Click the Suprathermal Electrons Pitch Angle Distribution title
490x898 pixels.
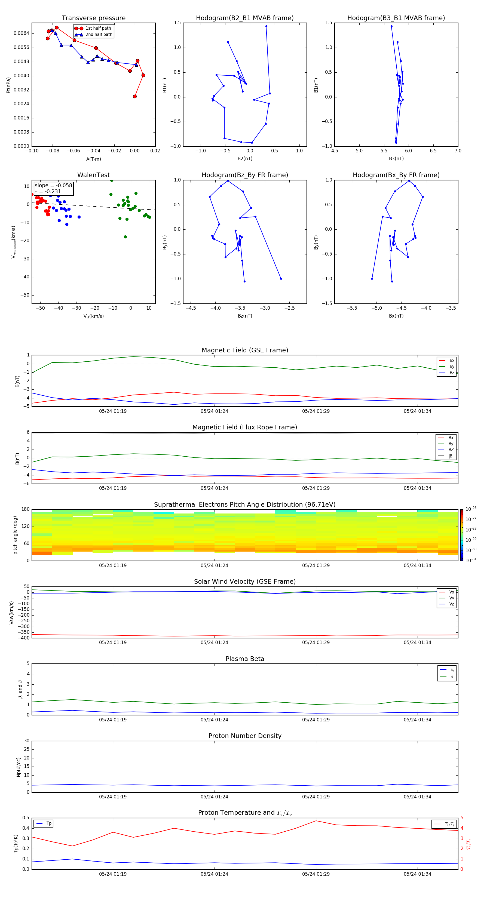point(245,505)
